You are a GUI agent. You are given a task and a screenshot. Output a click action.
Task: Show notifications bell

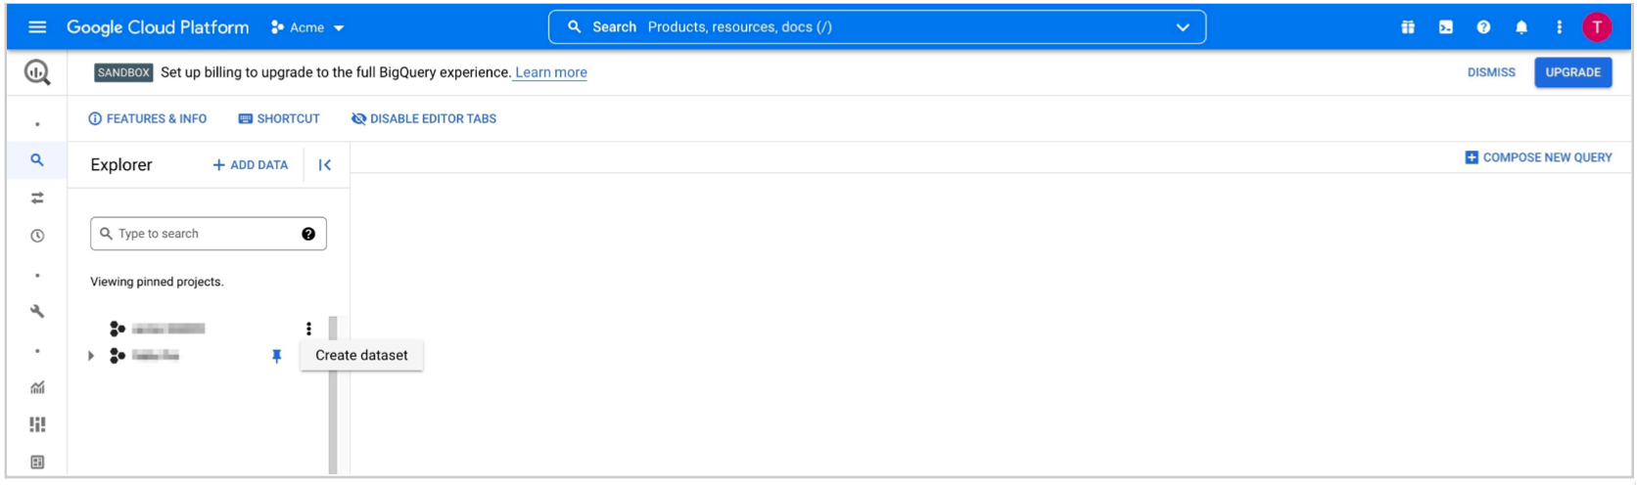pos(1521,27)
